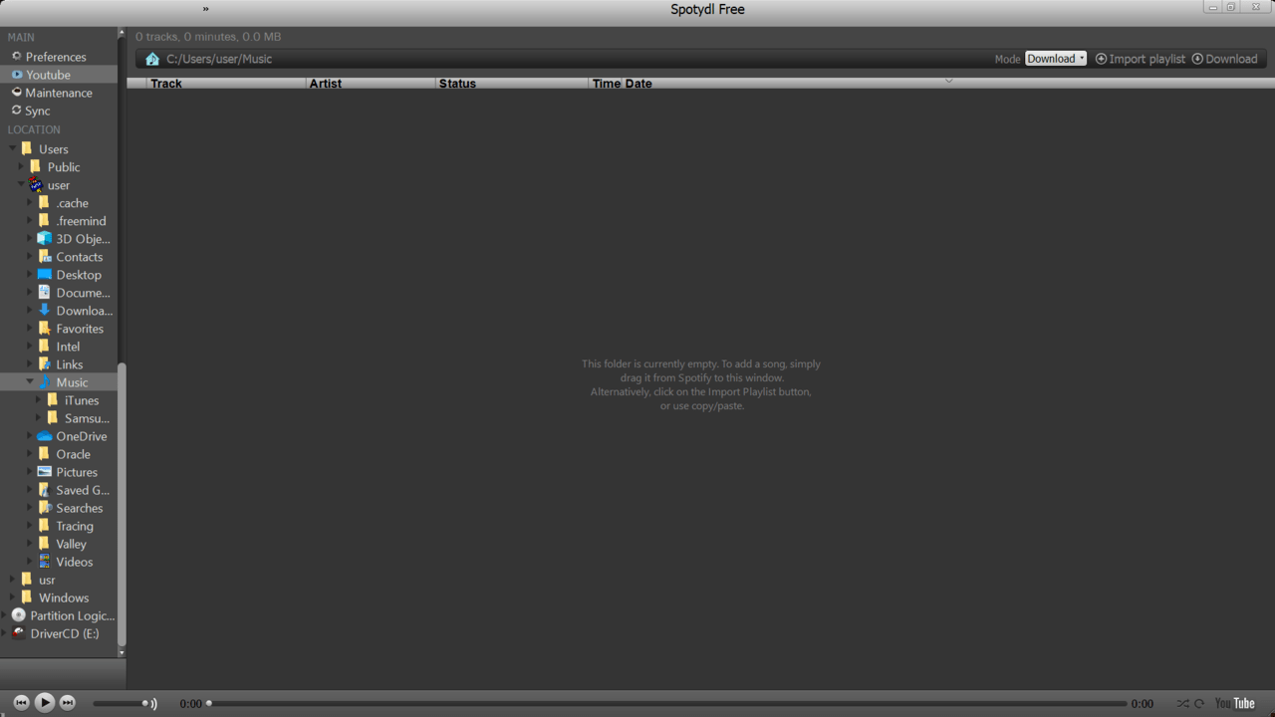Sort by the Time column header

pos(607,84)
